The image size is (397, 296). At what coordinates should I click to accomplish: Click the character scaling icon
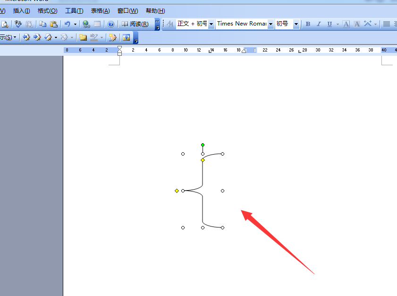click(368, 24)
